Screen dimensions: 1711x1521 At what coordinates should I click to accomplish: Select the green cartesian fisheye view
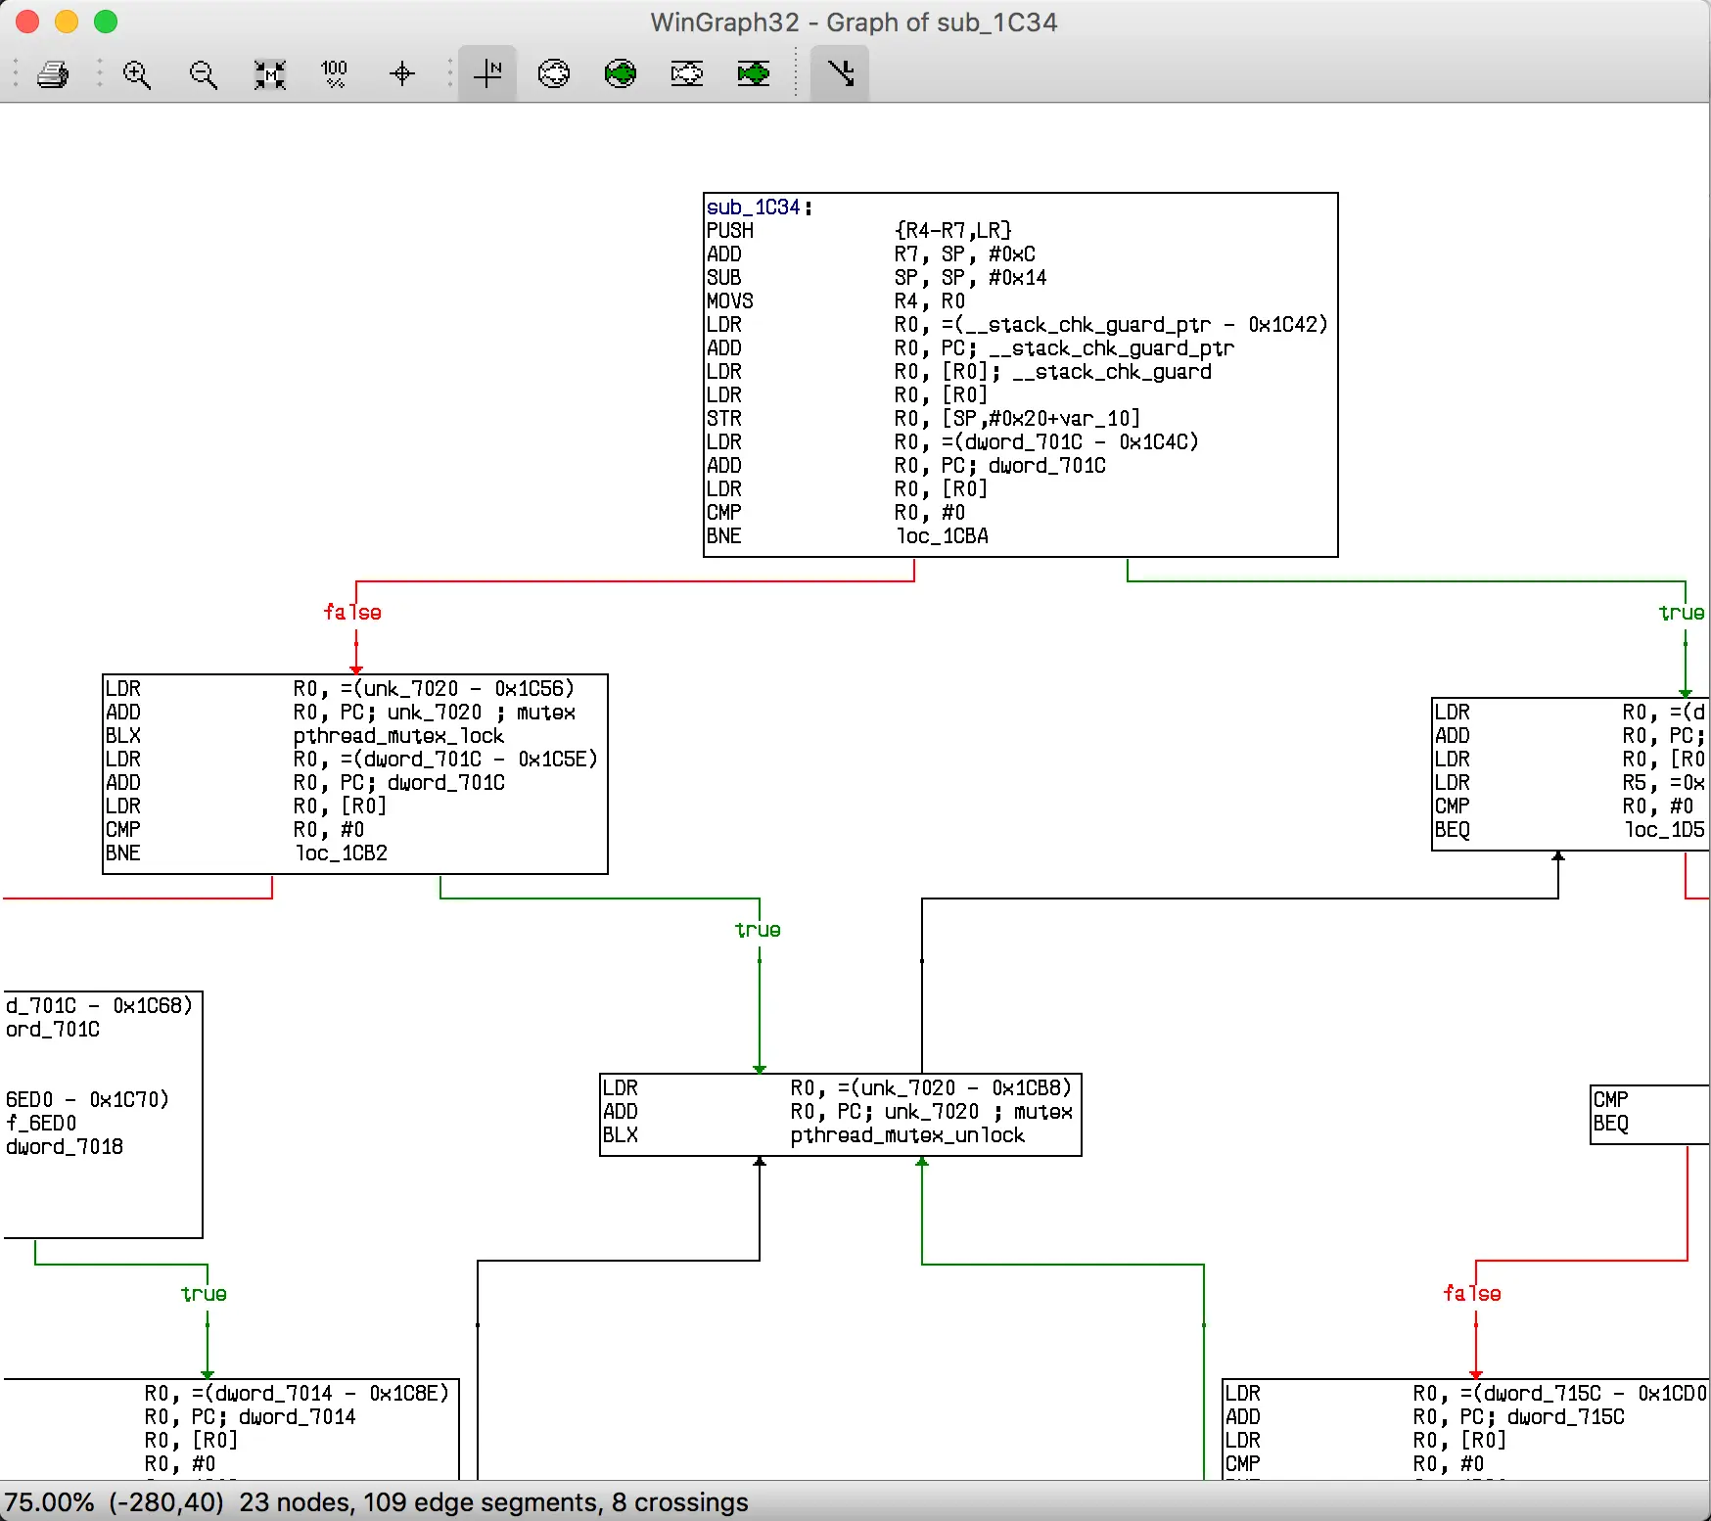click(754, 73)
